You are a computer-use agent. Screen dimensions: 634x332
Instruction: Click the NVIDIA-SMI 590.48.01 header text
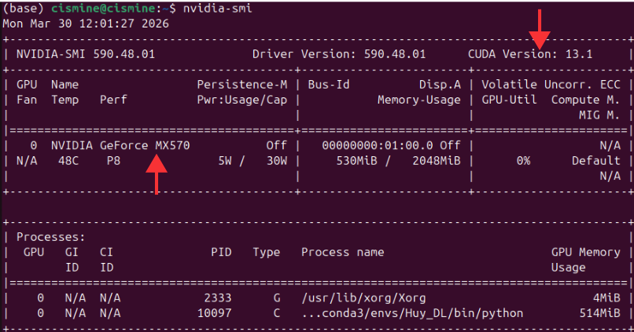coord(85,54)
